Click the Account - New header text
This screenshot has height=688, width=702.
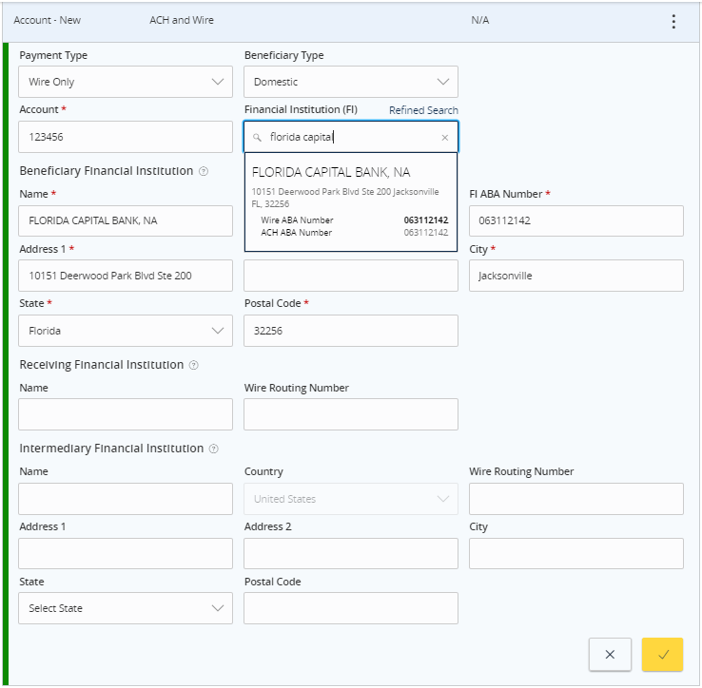pos(47,20)
